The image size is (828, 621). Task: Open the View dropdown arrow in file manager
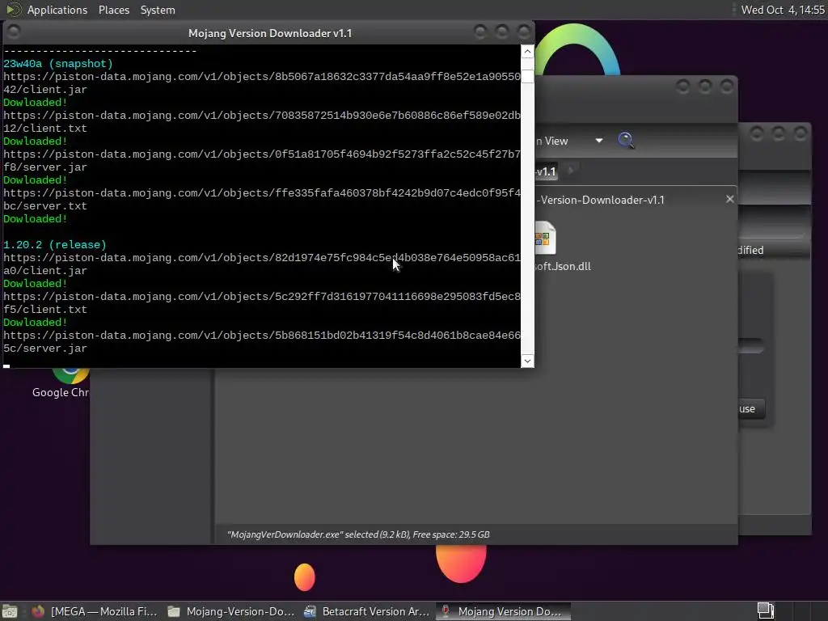click(599, 141)
